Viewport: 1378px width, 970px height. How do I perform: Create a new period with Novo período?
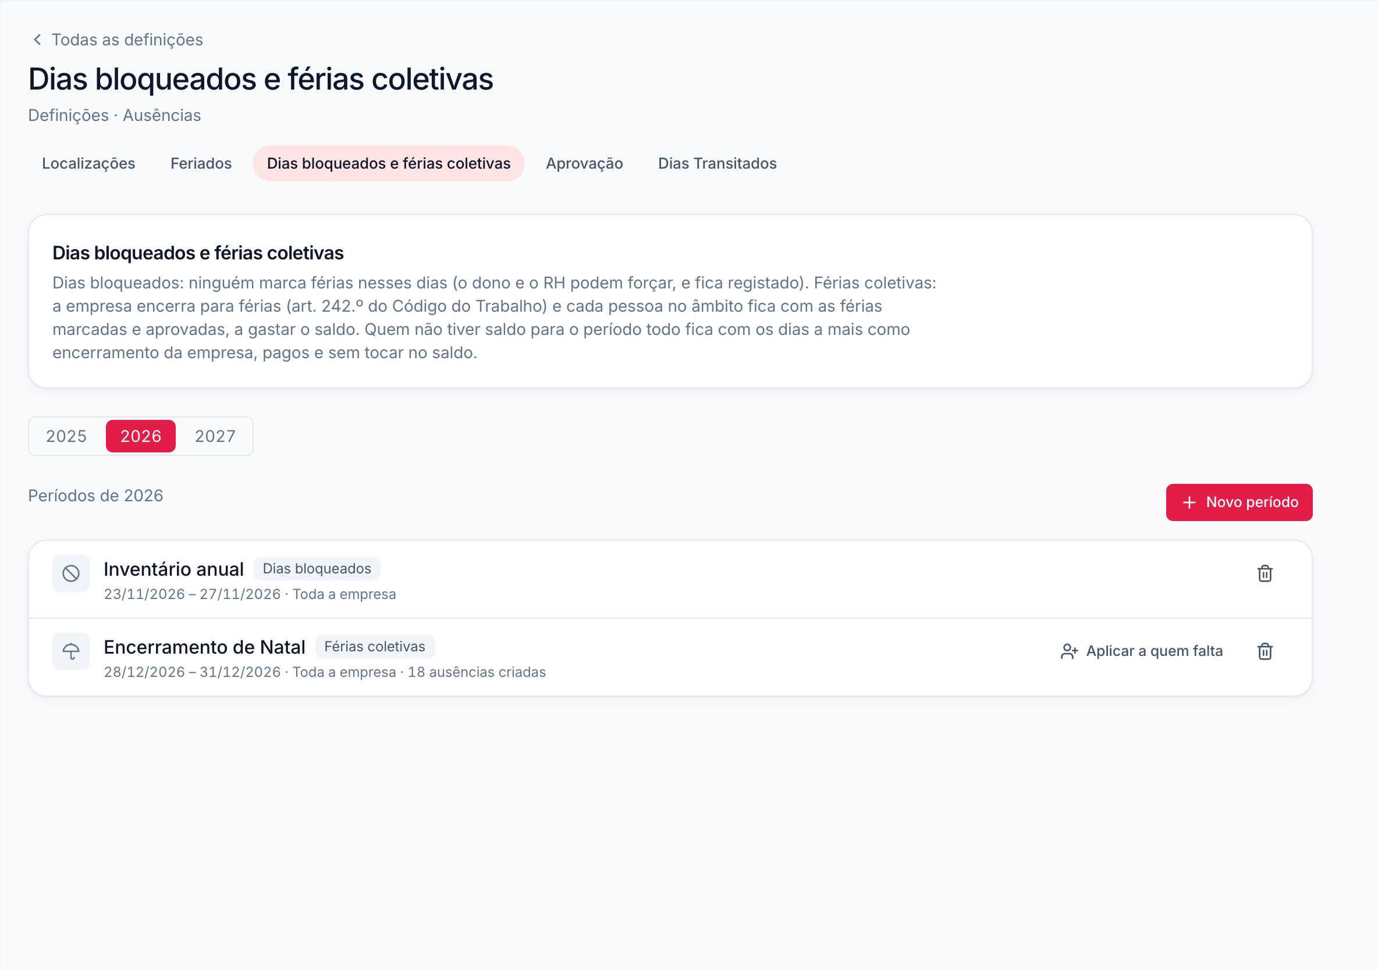1239,502
